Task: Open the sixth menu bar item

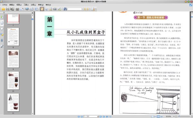Action: pyautogui.click(x=41, y=5)
